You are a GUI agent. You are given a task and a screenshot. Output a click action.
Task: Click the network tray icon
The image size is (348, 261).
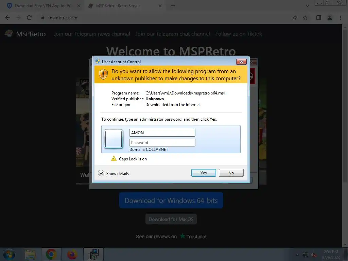306,255
